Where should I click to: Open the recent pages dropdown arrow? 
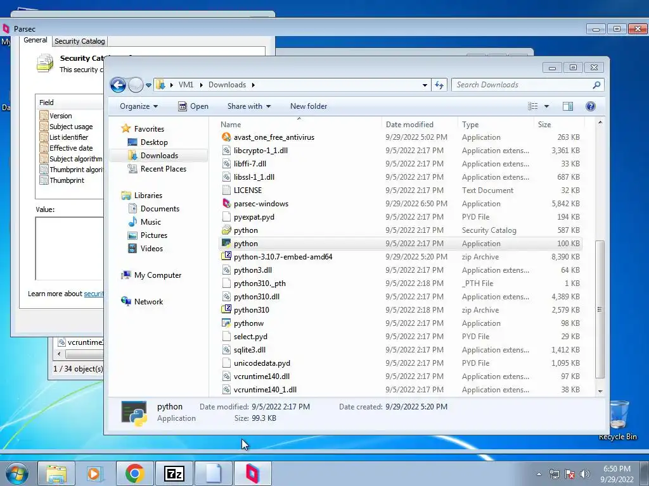148,85
